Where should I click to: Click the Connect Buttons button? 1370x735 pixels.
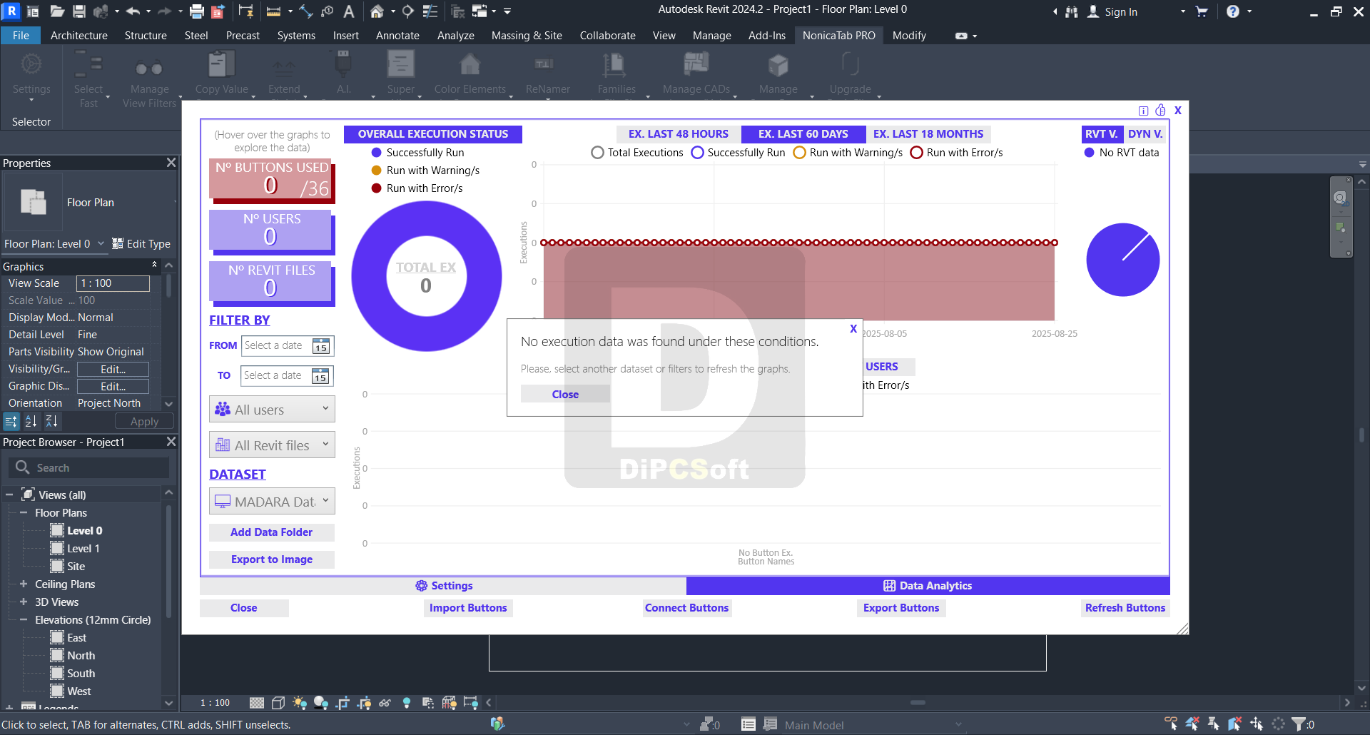click(686, 608)
